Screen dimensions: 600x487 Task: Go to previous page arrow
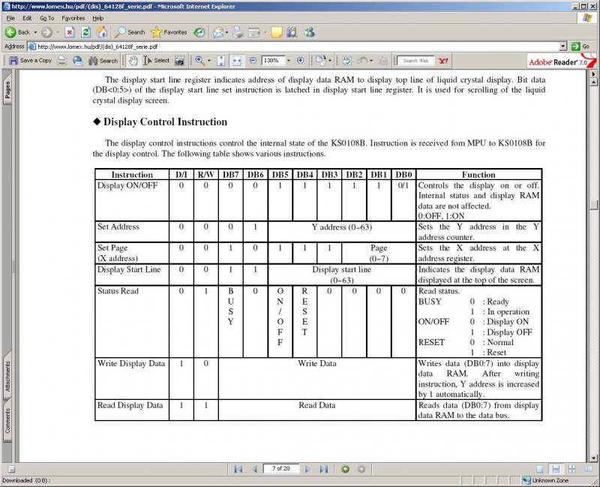point(254,469)
